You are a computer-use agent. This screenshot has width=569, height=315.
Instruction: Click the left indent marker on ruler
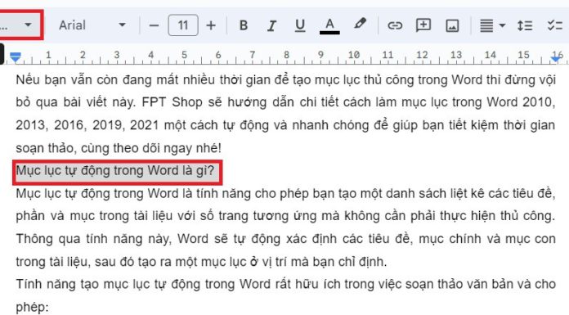click(16, 56)
